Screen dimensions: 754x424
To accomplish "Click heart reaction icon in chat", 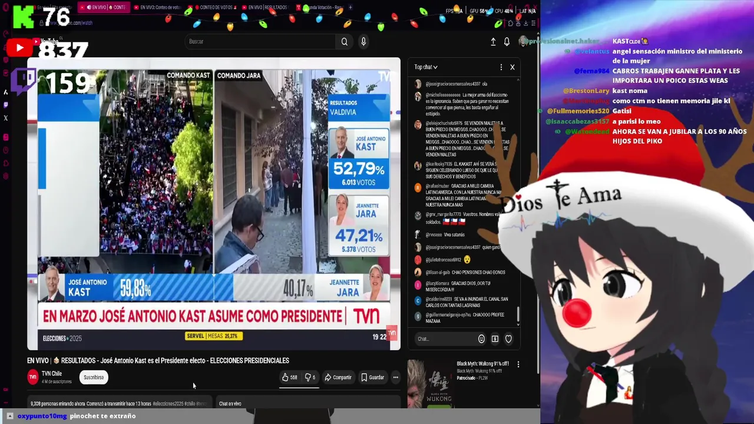I will [508, 339].
